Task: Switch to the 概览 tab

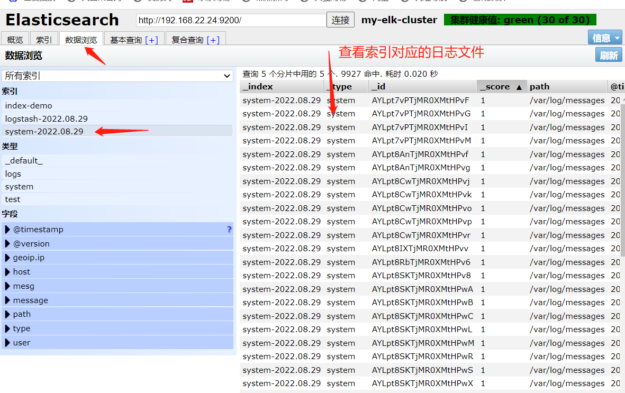Action: [x=15, y=40]
